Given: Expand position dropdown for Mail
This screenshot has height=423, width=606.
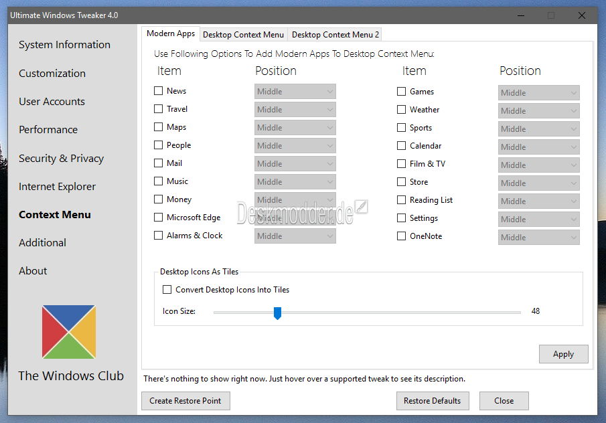Looking at the screenshot, I should point(295,164).
